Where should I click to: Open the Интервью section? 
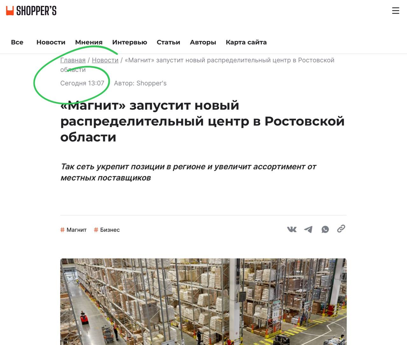[130, 42]
